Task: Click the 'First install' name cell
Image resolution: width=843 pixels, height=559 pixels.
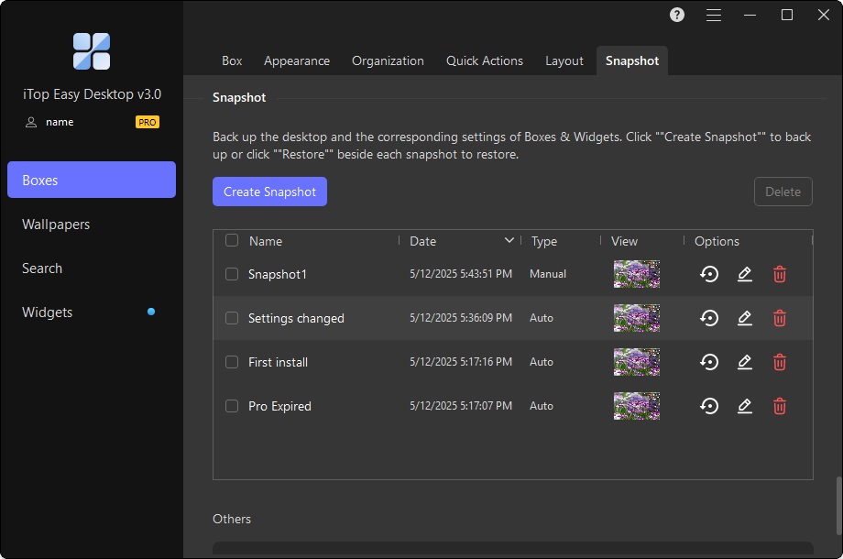Action: 278,362
